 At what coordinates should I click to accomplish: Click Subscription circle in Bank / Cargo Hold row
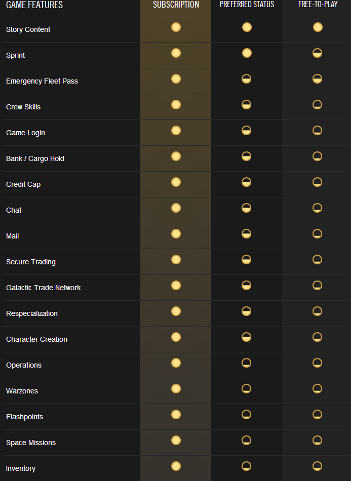(x=176, y=156)
